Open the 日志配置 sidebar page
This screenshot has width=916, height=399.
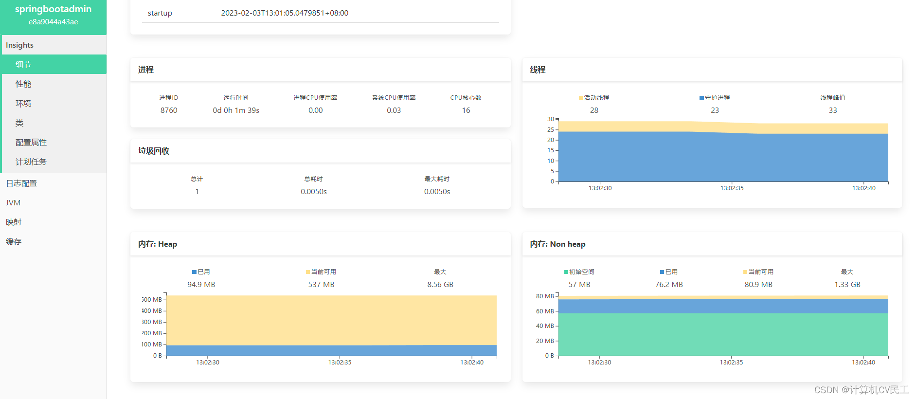coord(54,183)
